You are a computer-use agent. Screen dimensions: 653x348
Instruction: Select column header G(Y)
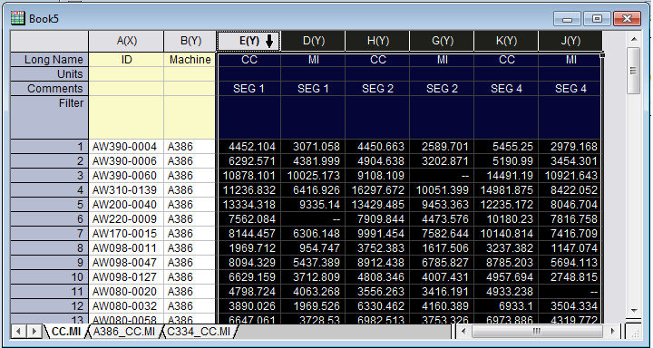(x=442, y=41)
